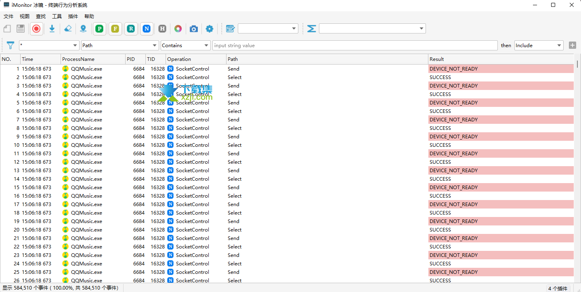Click the blue N icon in row 21
The image size is (581, 292).
pyautogui.click(x=170, y=238)
